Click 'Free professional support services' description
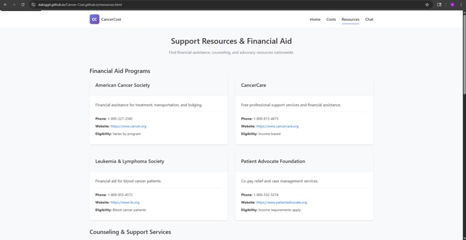The height and width of the screenshot is (240, 466). pyautogui.click(x=291, y=105)
